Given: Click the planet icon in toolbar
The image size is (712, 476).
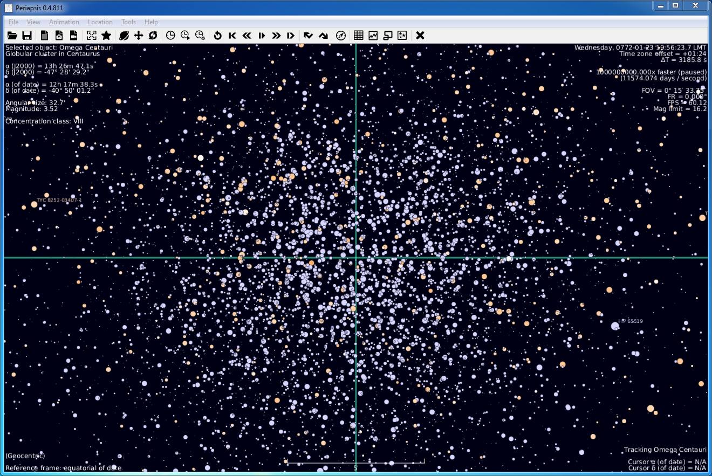Looking at the screenshot, I should [124, 36].
